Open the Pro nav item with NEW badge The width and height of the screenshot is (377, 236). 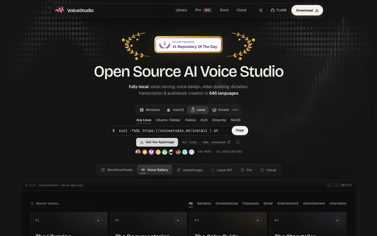click(203, 10)
